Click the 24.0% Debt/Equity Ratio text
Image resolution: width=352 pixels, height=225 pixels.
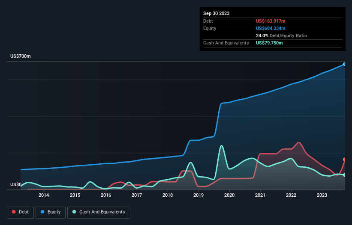click(281, 36)
